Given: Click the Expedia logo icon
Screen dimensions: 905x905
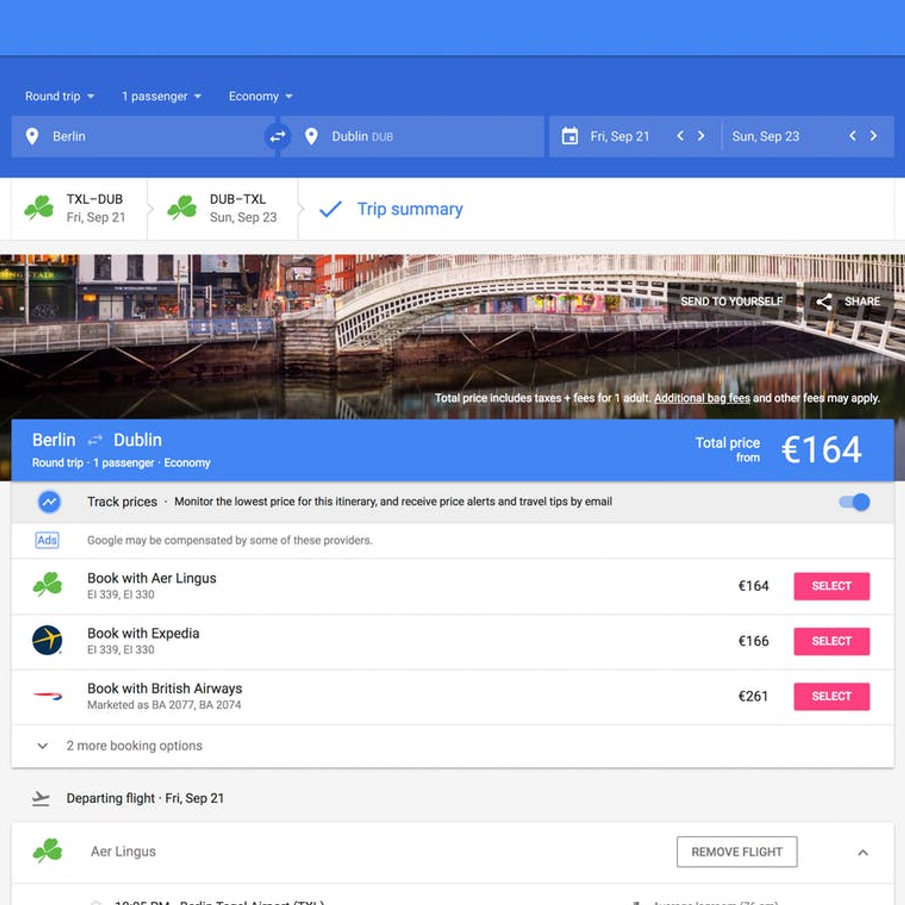Looking at the screenshot, I should (x=48, y=640).
